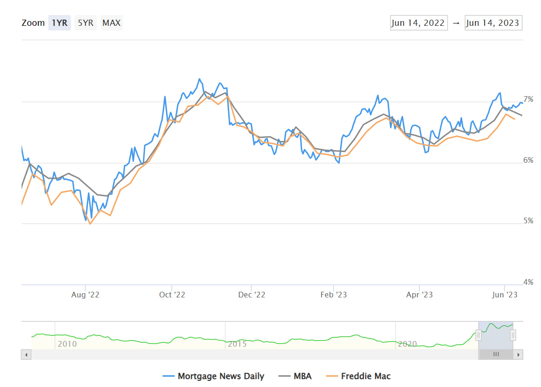Grab the left navigator range handle

(x=479, y=335)
